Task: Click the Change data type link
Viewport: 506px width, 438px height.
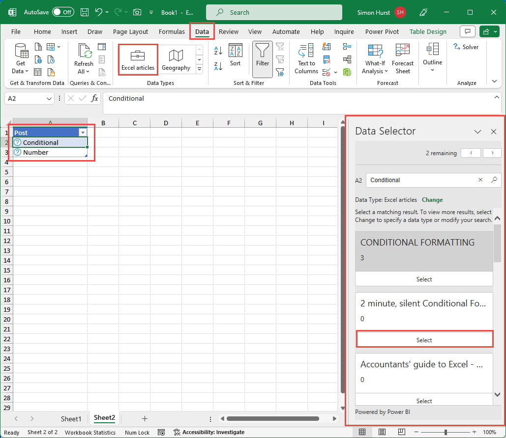Action: coord(432,200)
